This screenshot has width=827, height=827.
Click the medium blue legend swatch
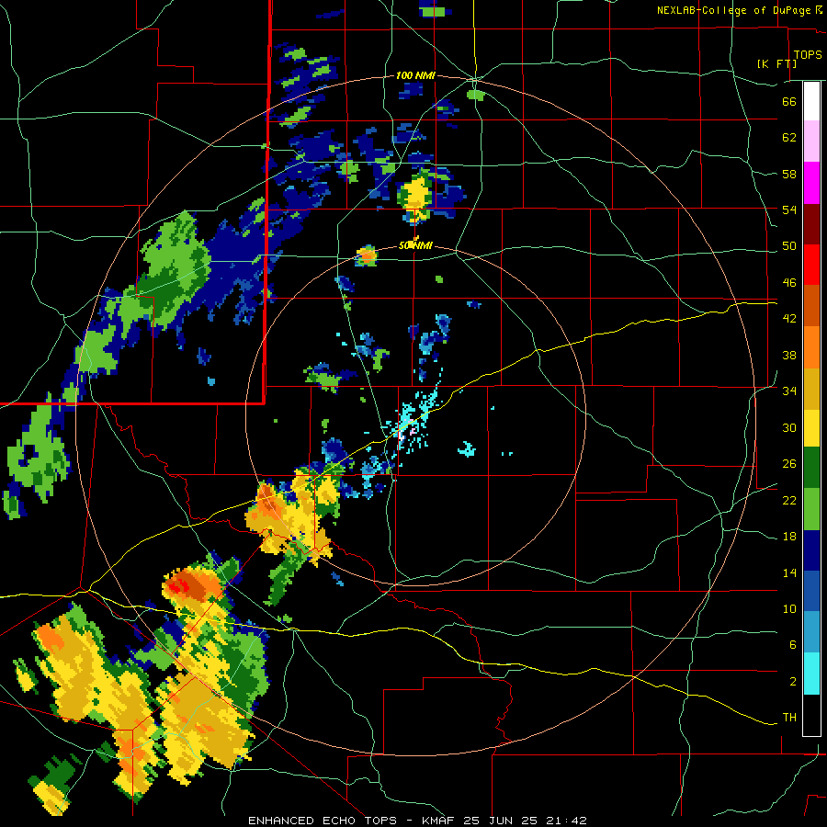[811, 591]
